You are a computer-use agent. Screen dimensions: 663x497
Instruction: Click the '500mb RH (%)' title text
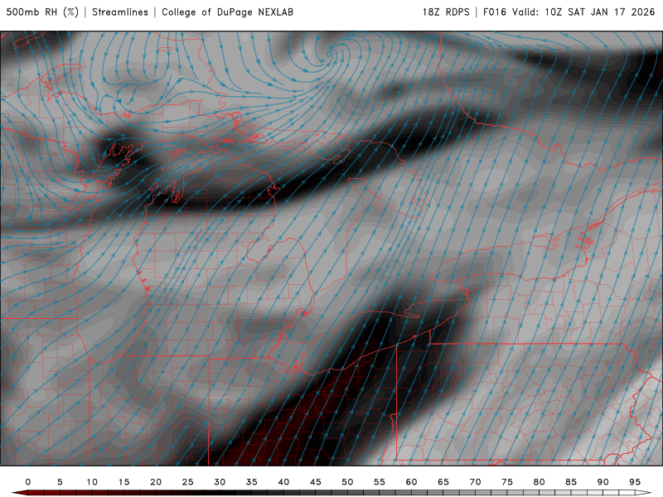click(42, 12)
